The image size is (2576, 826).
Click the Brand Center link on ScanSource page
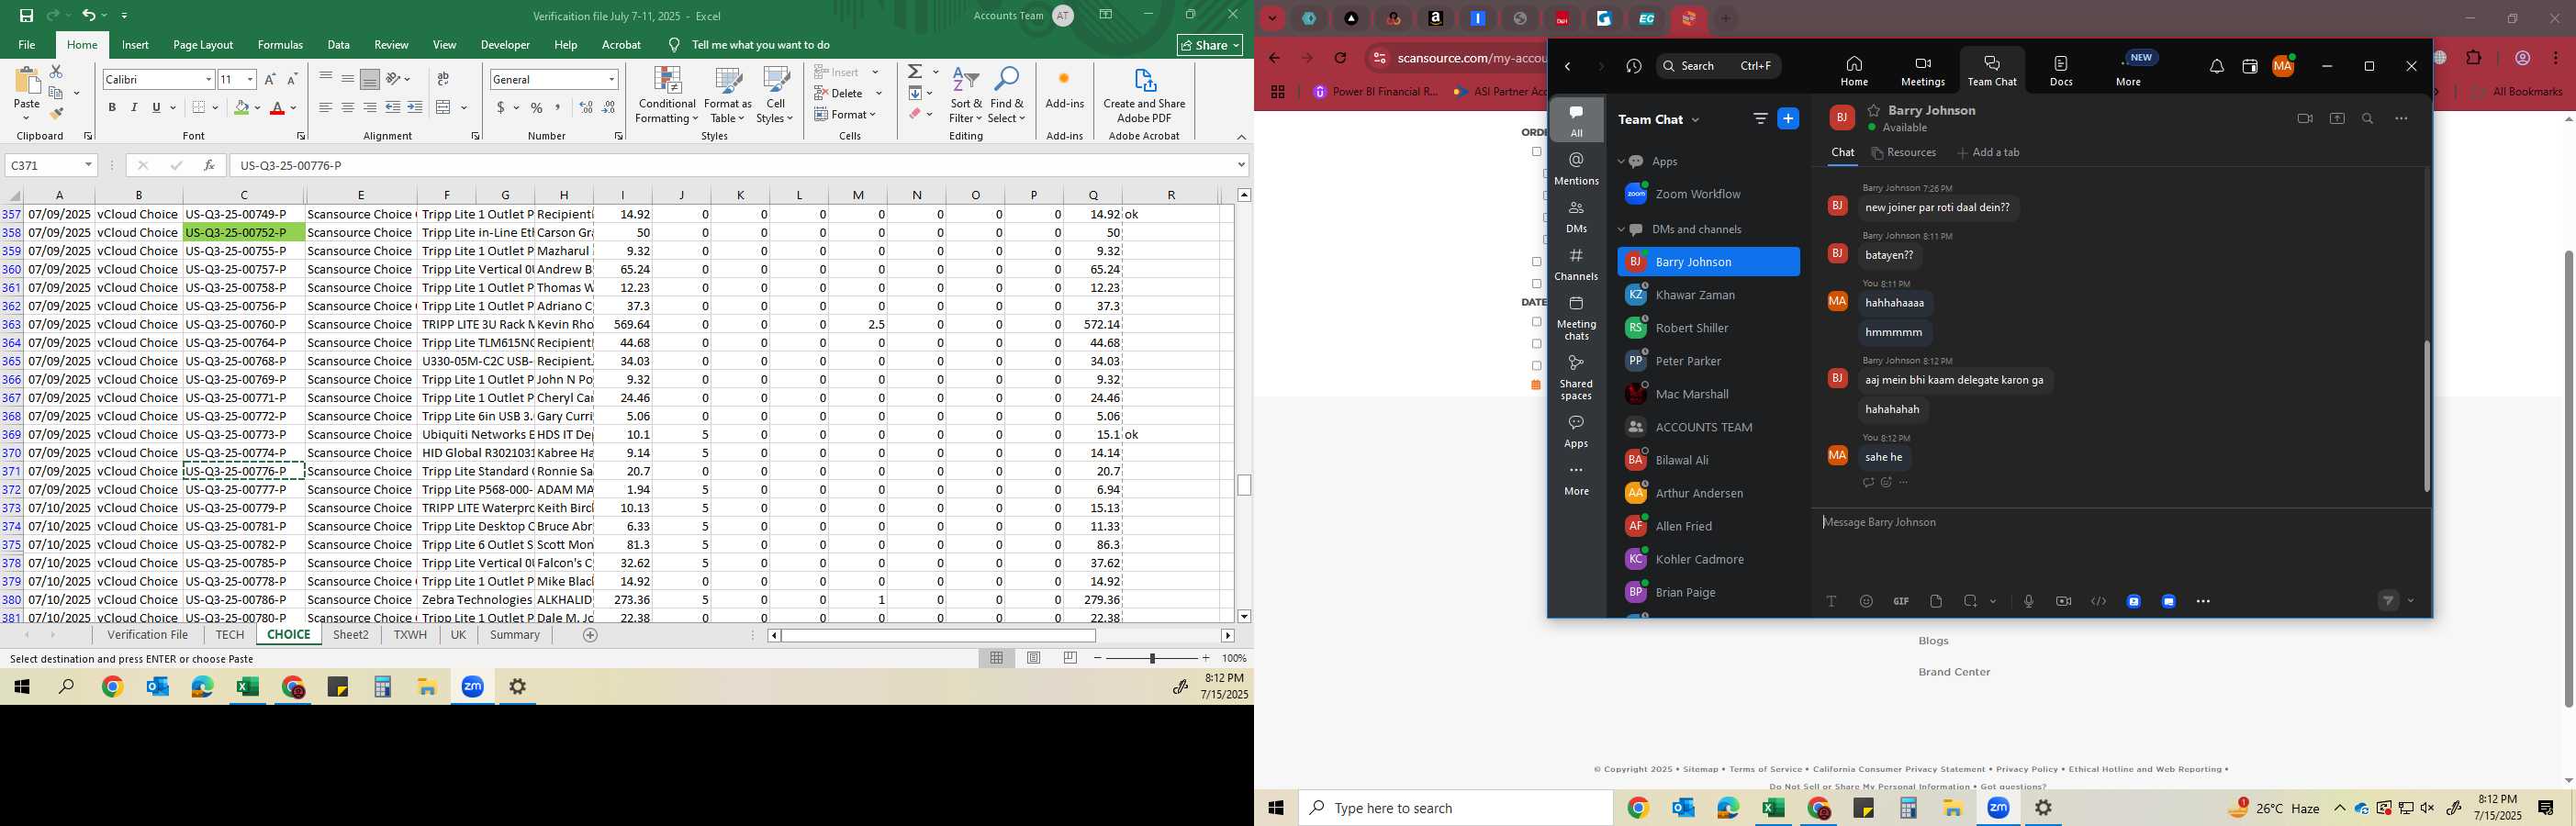(x=1954, y=672)
